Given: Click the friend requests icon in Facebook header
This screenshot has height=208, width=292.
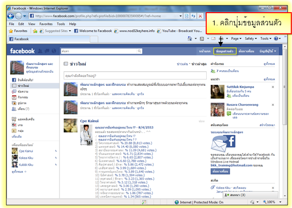Looking at the screenshot, I should pos(40,51).
